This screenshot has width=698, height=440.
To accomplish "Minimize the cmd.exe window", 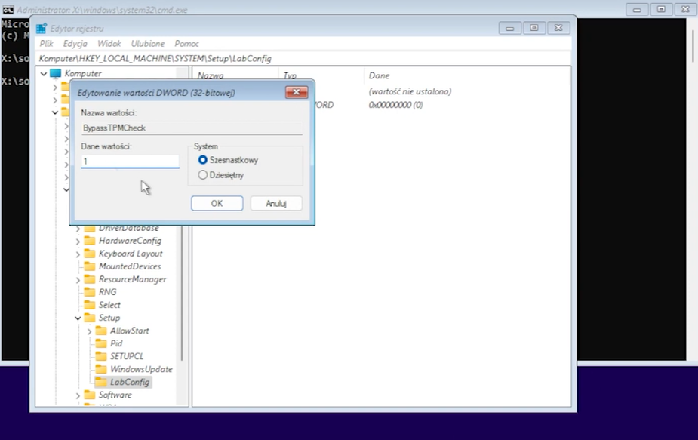I will (x=637, y=9).
